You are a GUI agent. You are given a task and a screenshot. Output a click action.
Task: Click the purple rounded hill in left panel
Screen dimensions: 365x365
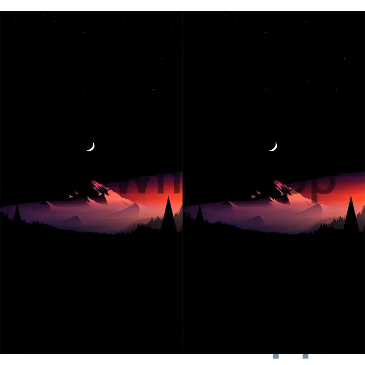73,220
